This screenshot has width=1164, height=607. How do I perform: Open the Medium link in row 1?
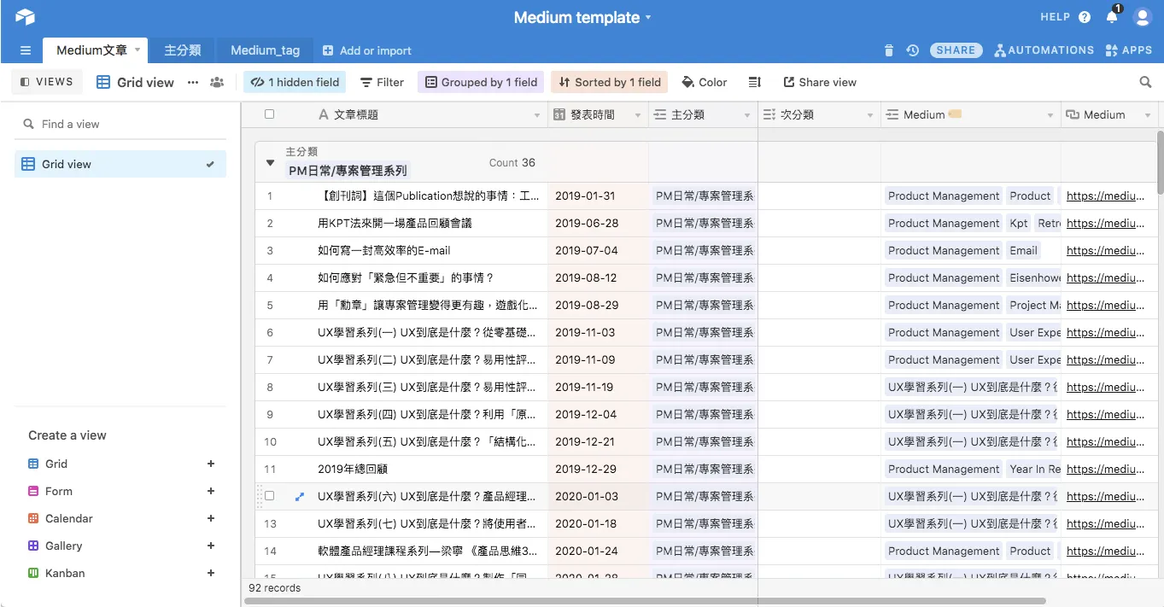pyautogui.click(x=1105, y=196)
